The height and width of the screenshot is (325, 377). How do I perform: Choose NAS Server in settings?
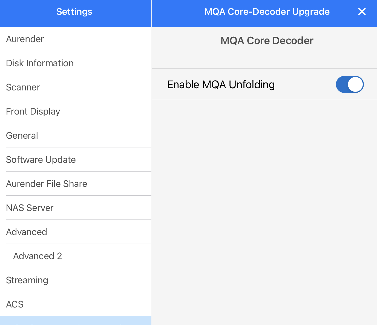click(76, 208)
